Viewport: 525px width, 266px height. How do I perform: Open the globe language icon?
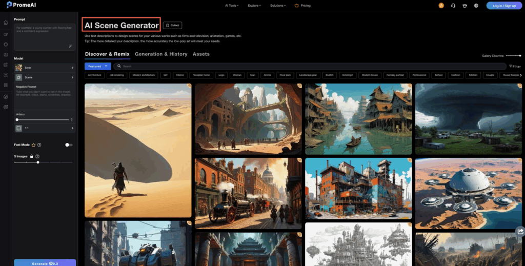(476, 5)
